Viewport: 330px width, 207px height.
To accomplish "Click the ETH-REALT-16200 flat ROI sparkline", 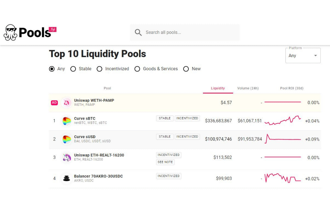I will [283, 157].
